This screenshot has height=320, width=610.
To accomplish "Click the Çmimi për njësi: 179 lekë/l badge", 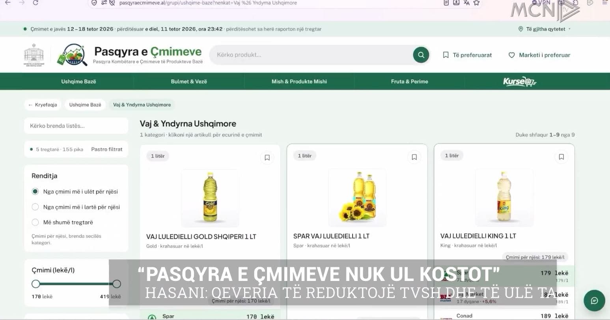I will click(x=535, y=257).
